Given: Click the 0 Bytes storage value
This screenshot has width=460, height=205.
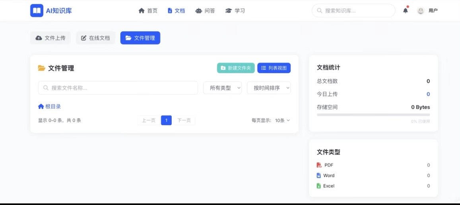Looking at the screenshot, I should point(420,107).
